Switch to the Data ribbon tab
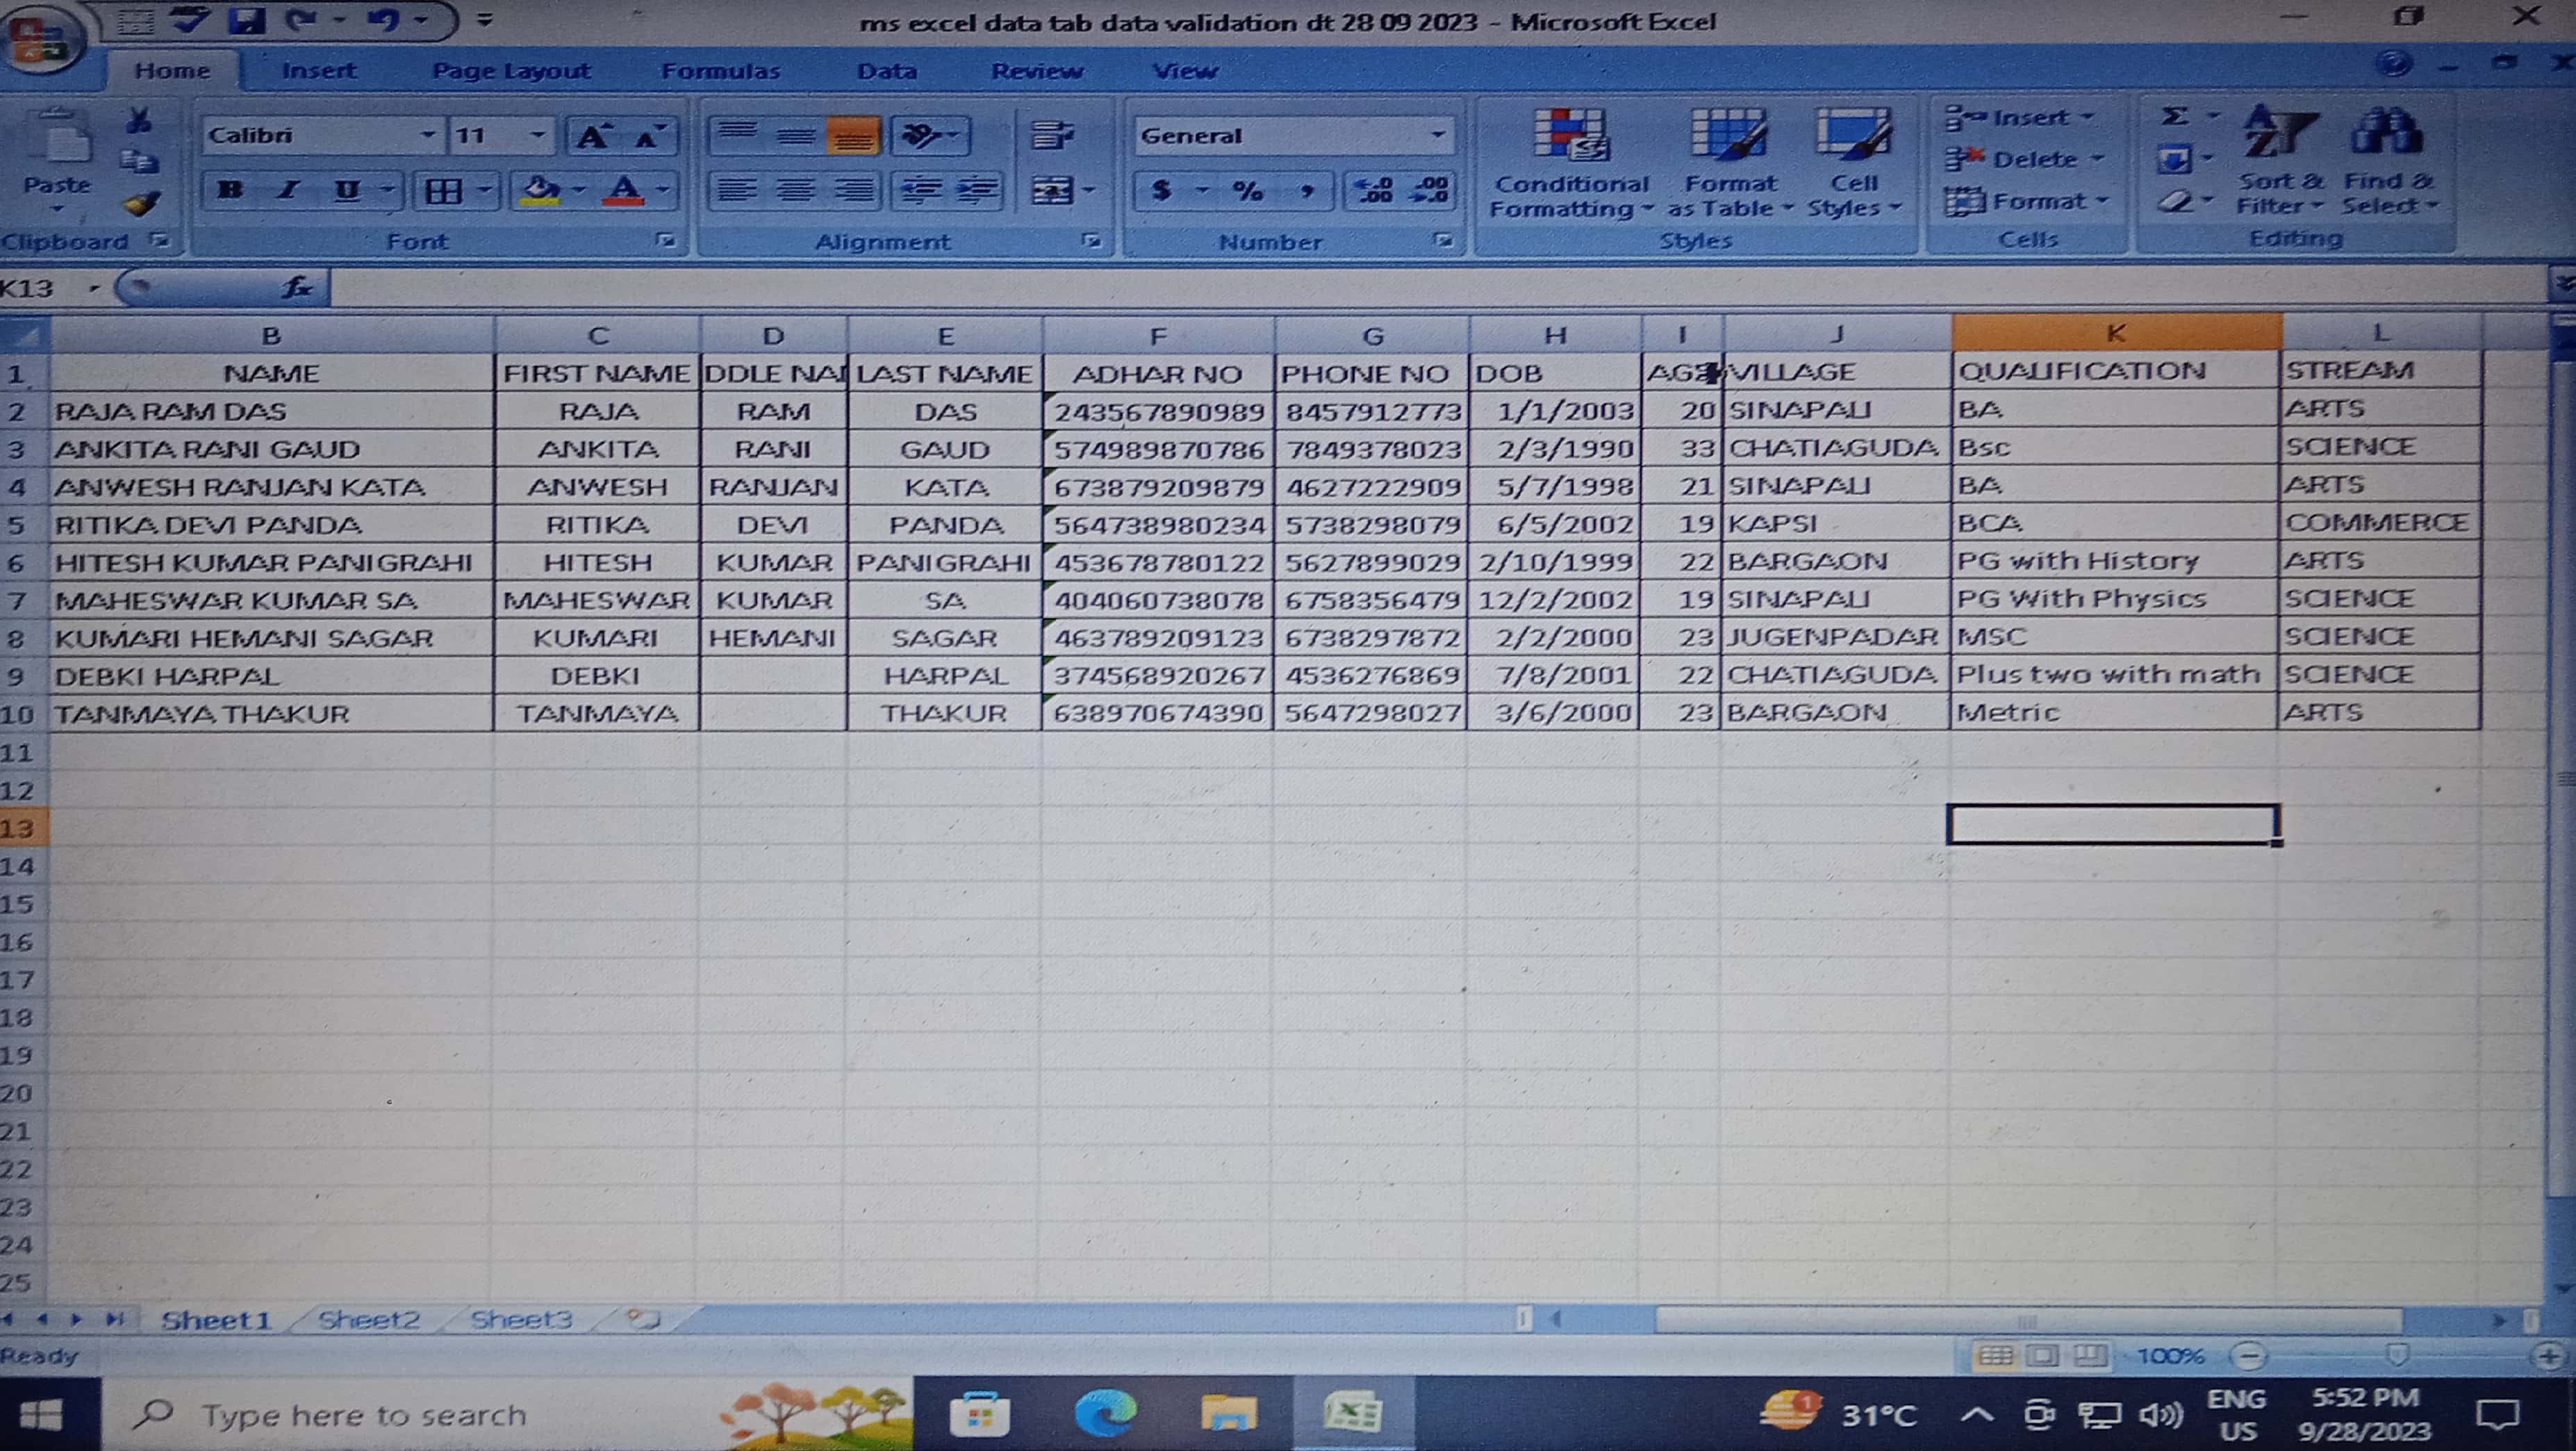Screen dimensions: 2576x1451 886,71
